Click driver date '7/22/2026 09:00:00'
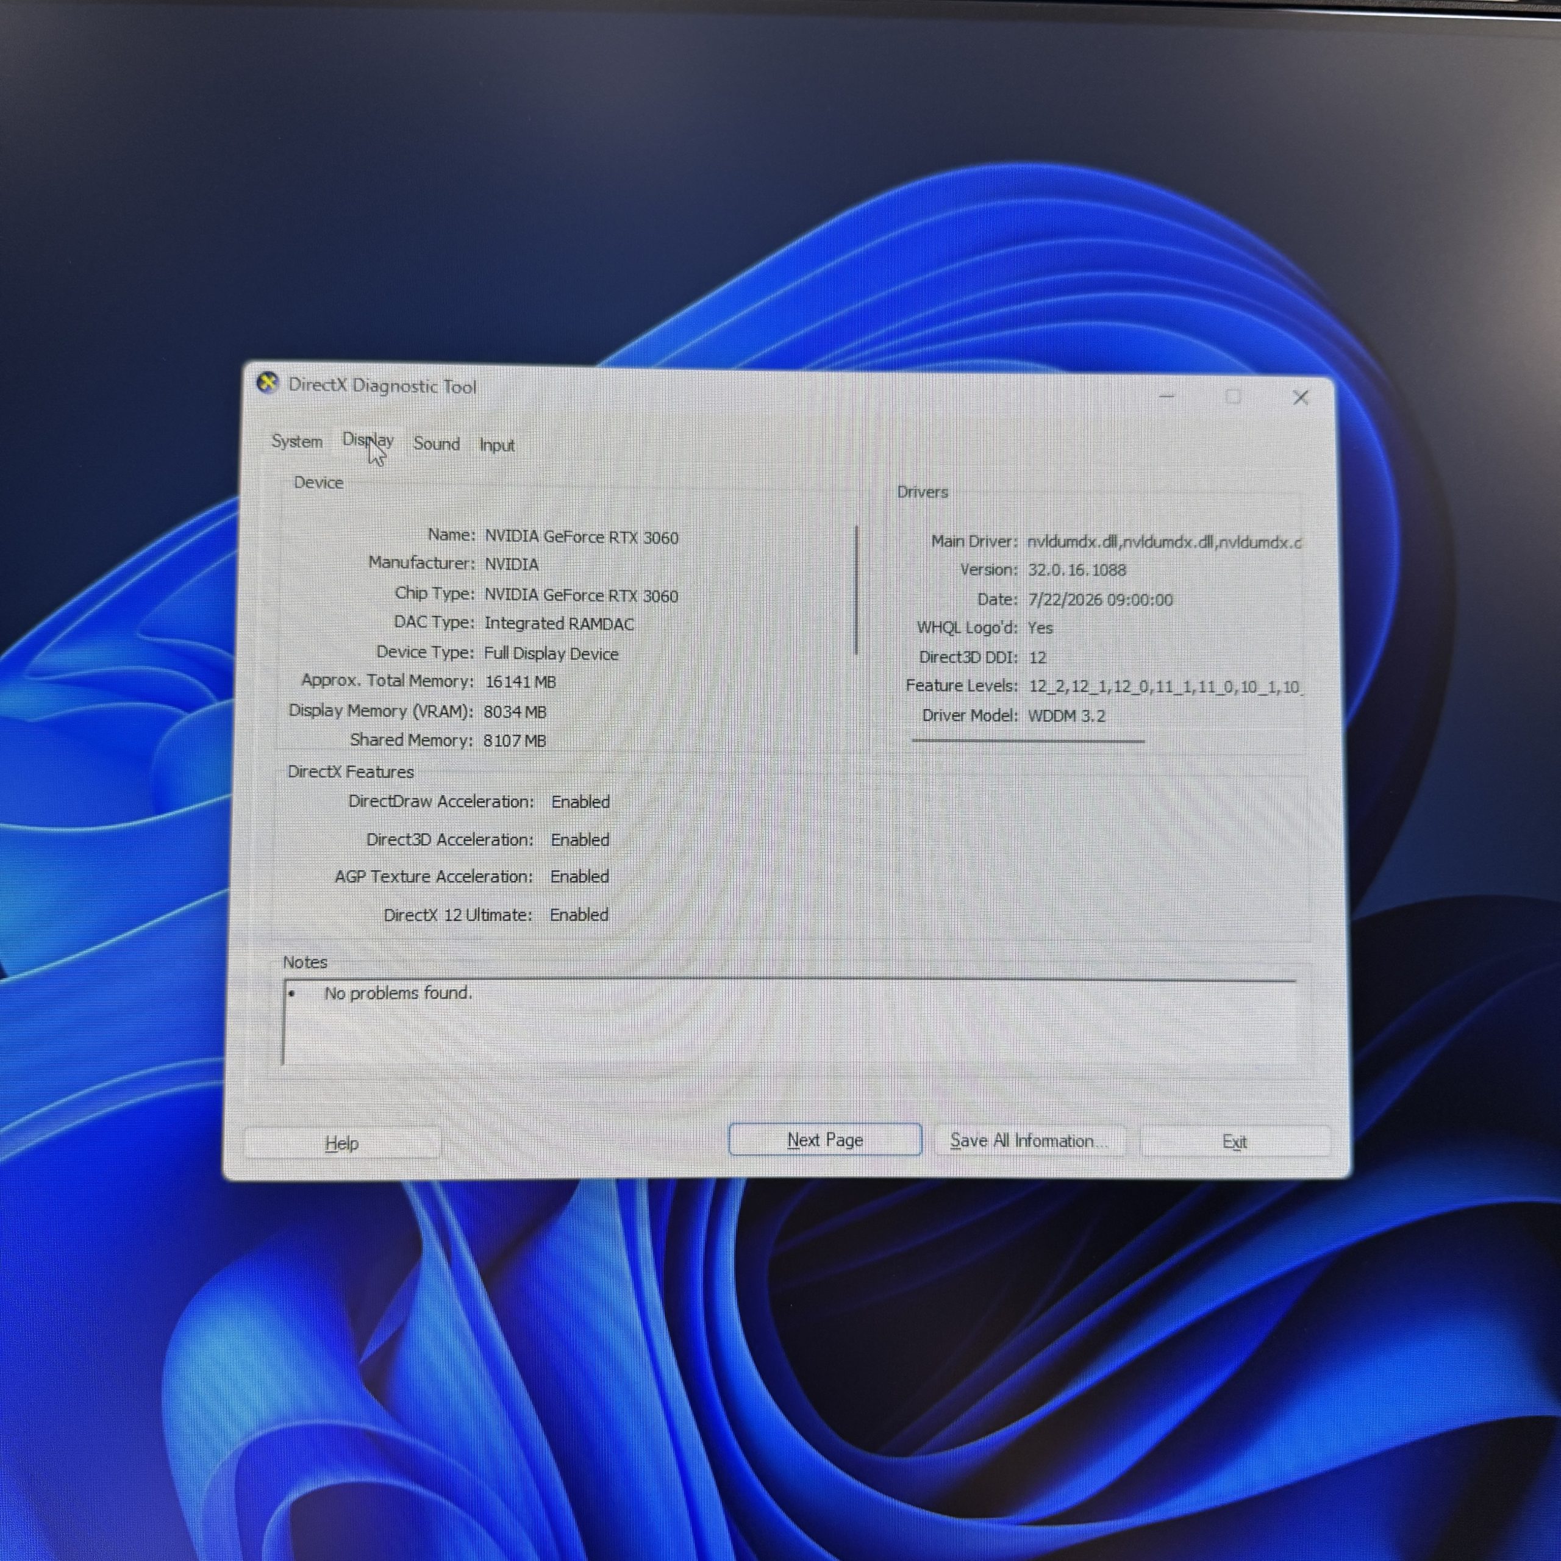Image resolution: width=1561 pixels, height=1561 pixels. click(x=1099, y=599)
